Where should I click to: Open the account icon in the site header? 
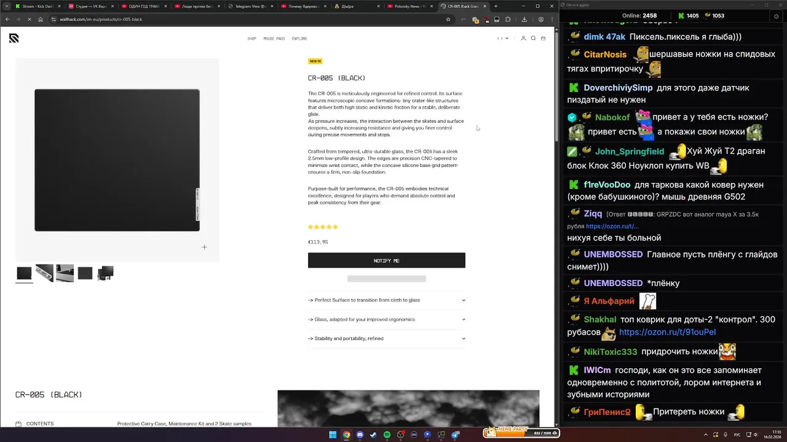[523, 38]
